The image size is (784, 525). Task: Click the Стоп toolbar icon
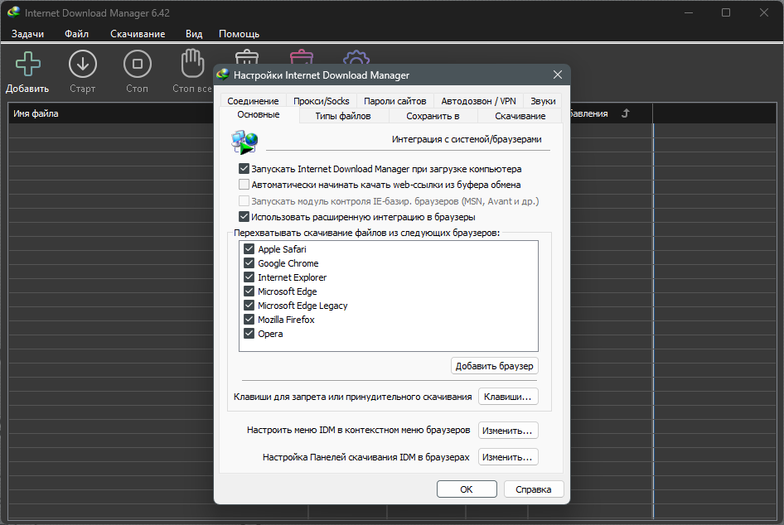tap(137, 65)
